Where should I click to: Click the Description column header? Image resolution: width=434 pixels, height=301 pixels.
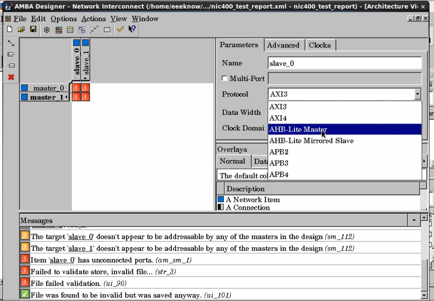click(322, 189)
